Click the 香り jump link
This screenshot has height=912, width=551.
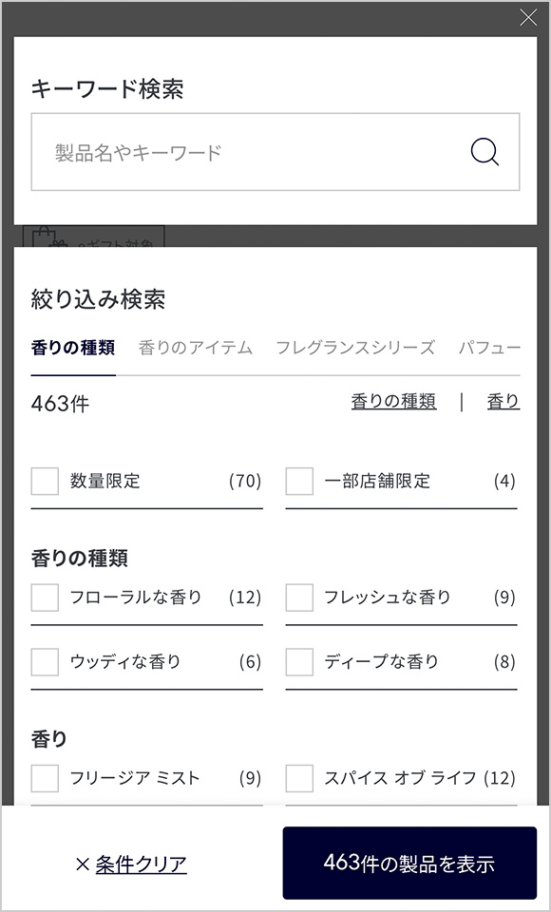(503, 401)
